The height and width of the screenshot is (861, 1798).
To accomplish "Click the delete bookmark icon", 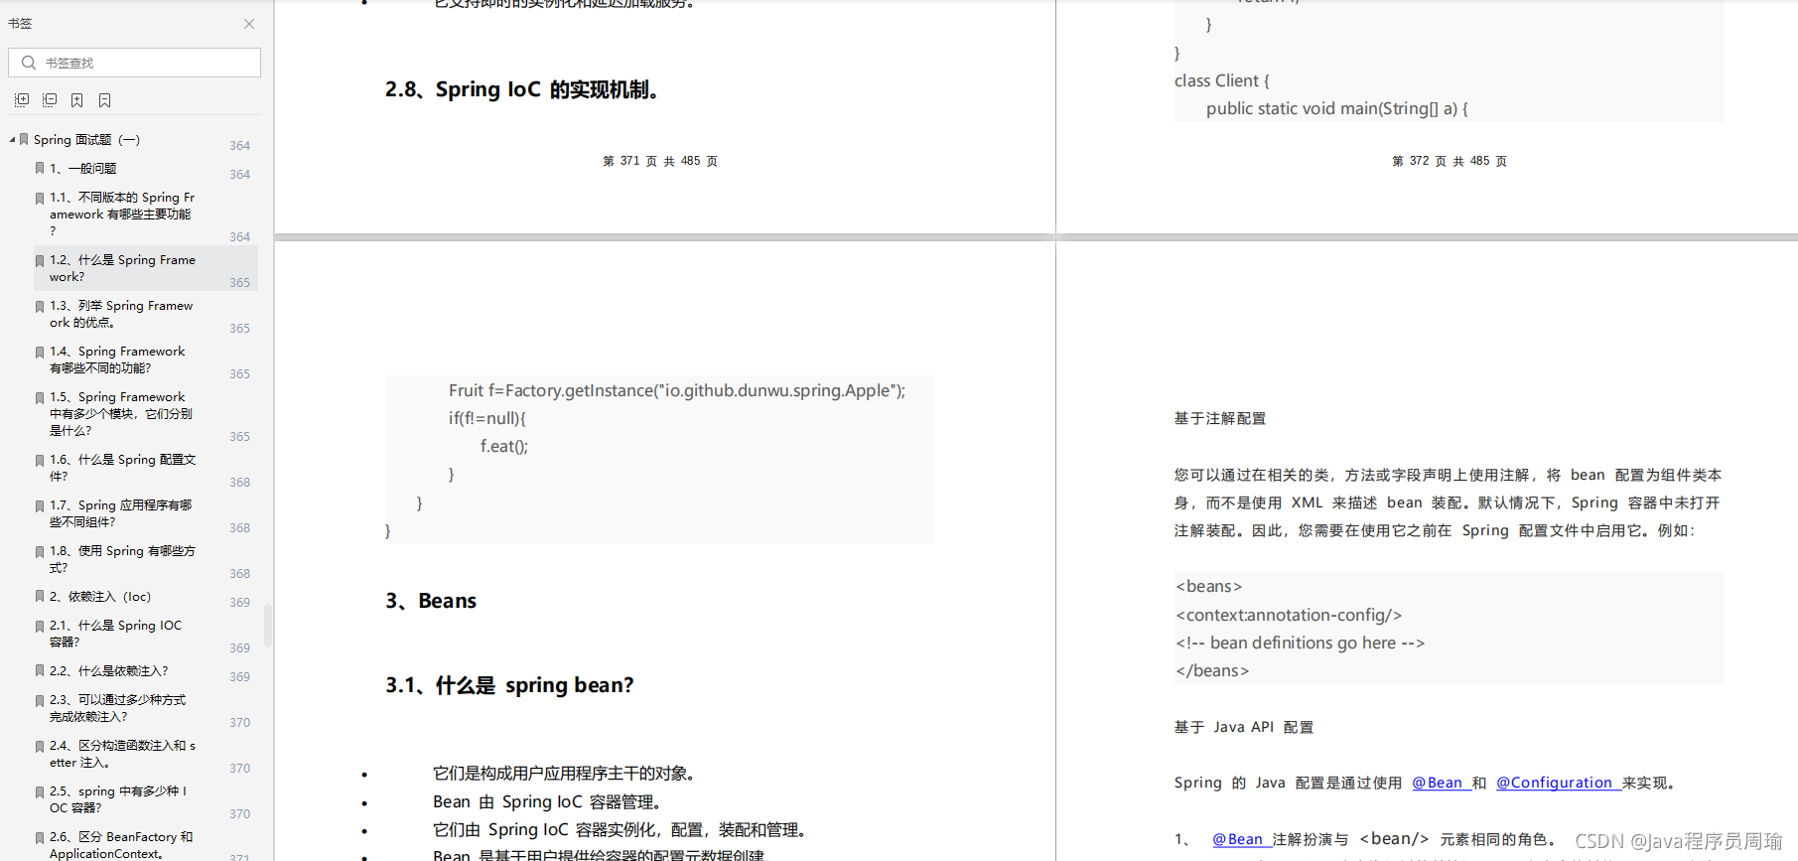I will point(105,100).
